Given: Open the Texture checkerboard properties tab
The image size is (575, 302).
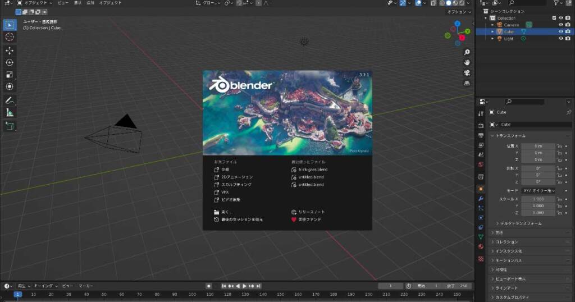Looking at the screenshot, I should click(x=481, y=259).
